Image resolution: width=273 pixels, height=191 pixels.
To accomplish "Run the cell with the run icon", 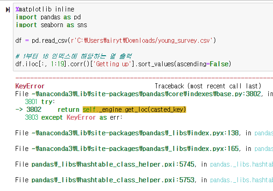I will (x=8, y=10).
